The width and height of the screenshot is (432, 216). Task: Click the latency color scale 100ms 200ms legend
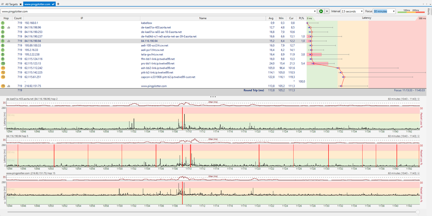pyautogui.click(x=411, y=11)
